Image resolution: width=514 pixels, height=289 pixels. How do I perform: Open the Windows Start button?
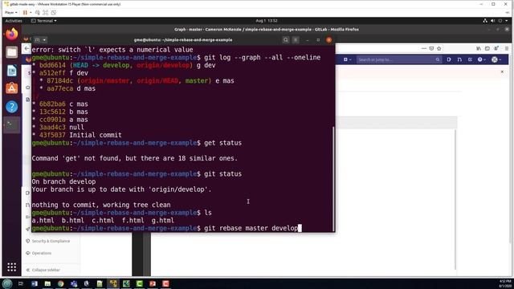pyautogui.click(x=7, y=283)
